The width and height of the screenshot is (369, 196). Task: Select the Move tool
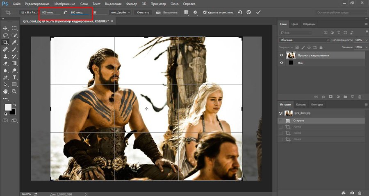(x=5, y=28)
